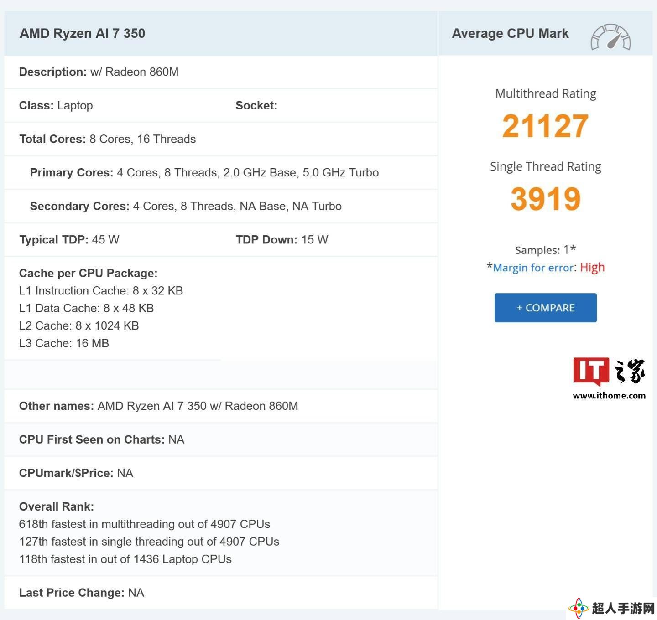Select L1 Instruction Cache: 8 x 32 KB

[x=101, y=291]
